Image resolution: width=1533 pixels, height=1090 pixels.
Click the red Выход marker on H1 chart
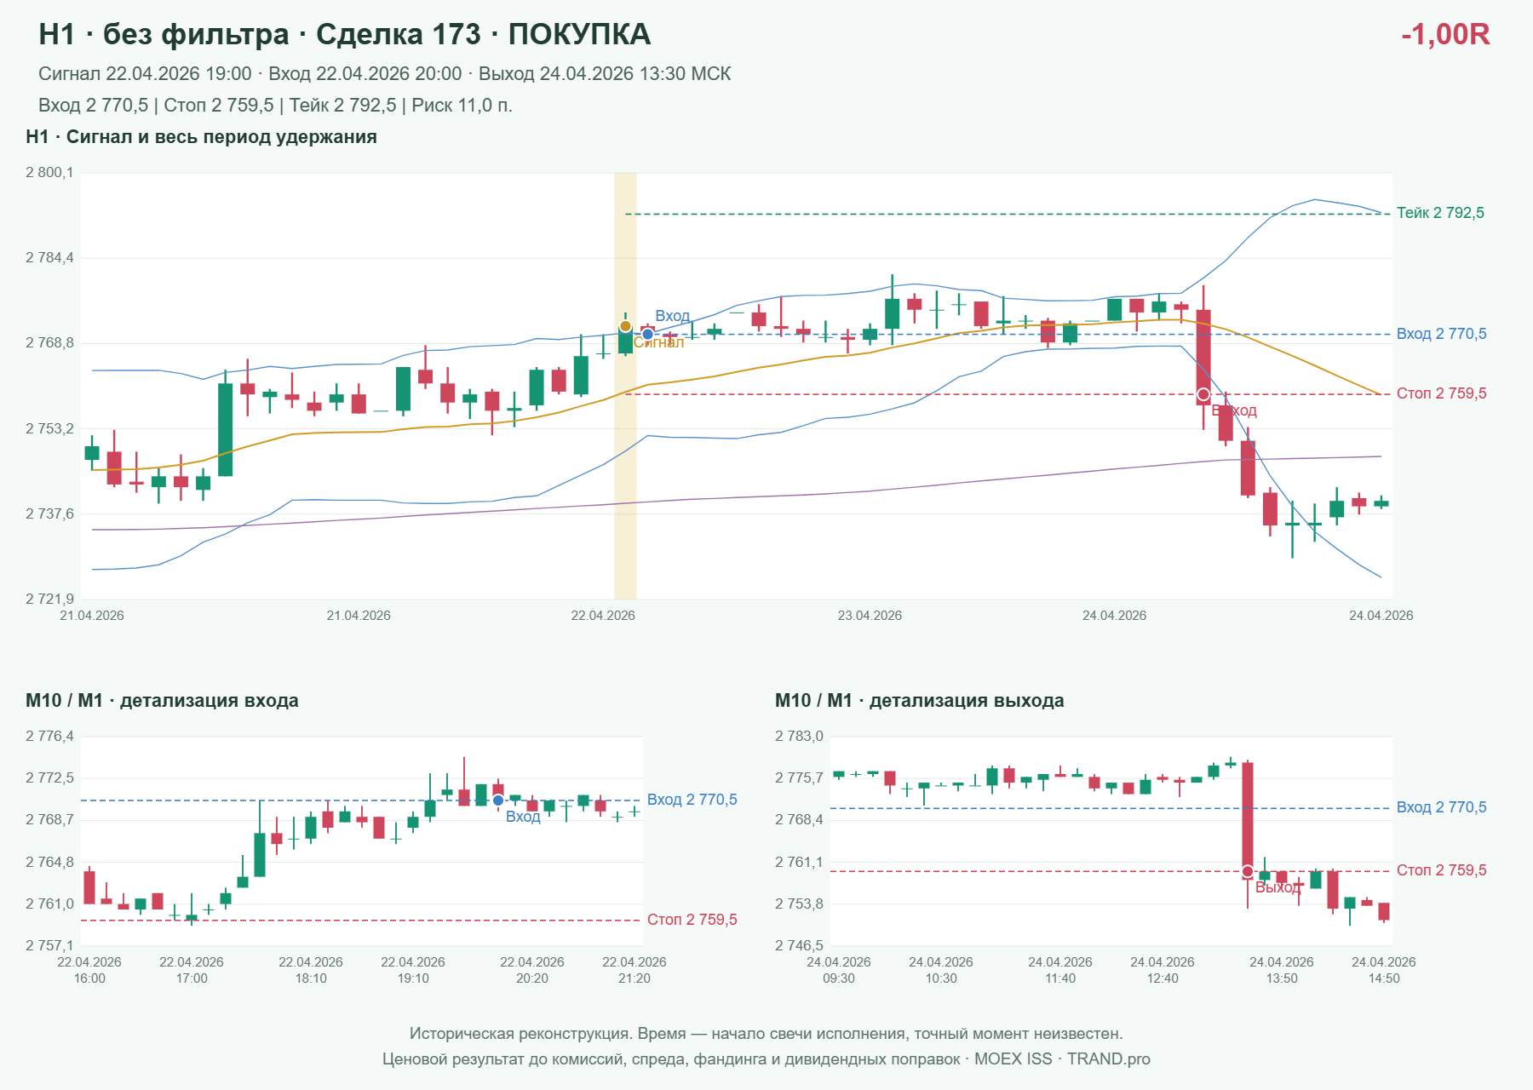[1203, 394]
